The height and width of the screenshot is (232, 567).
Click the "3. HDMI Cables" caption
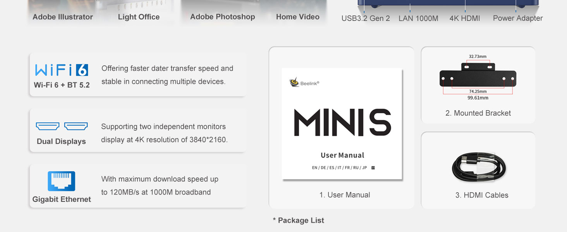482,195
